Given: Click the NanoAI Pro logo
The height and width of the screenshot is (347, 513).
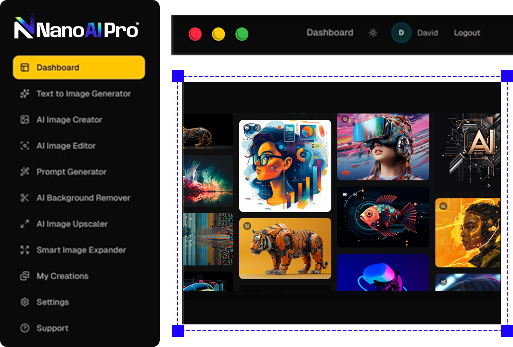Looking at the screenshot, I should click(x=77, y=29).
